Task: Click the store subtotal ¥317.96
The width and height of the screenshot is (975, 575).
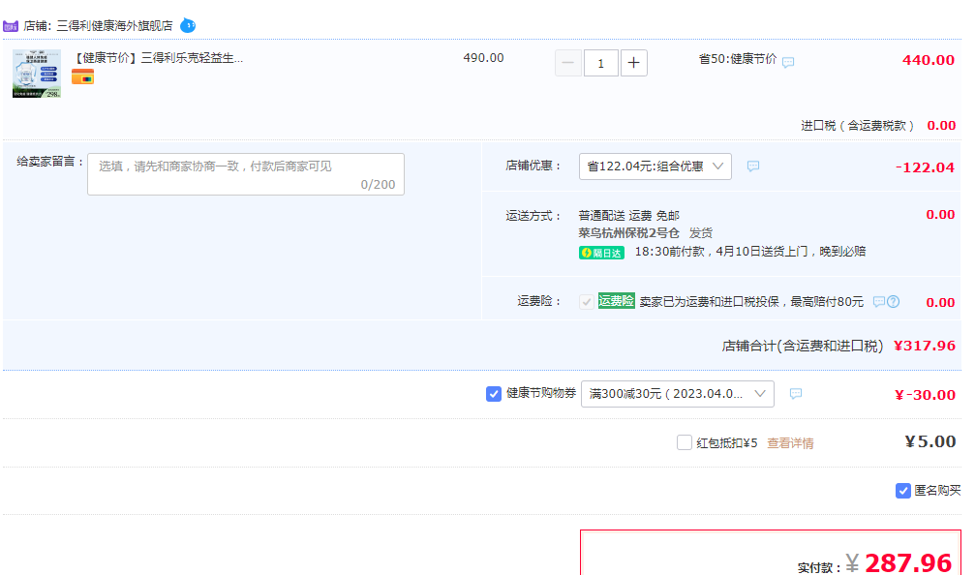Action: (925, 346)
